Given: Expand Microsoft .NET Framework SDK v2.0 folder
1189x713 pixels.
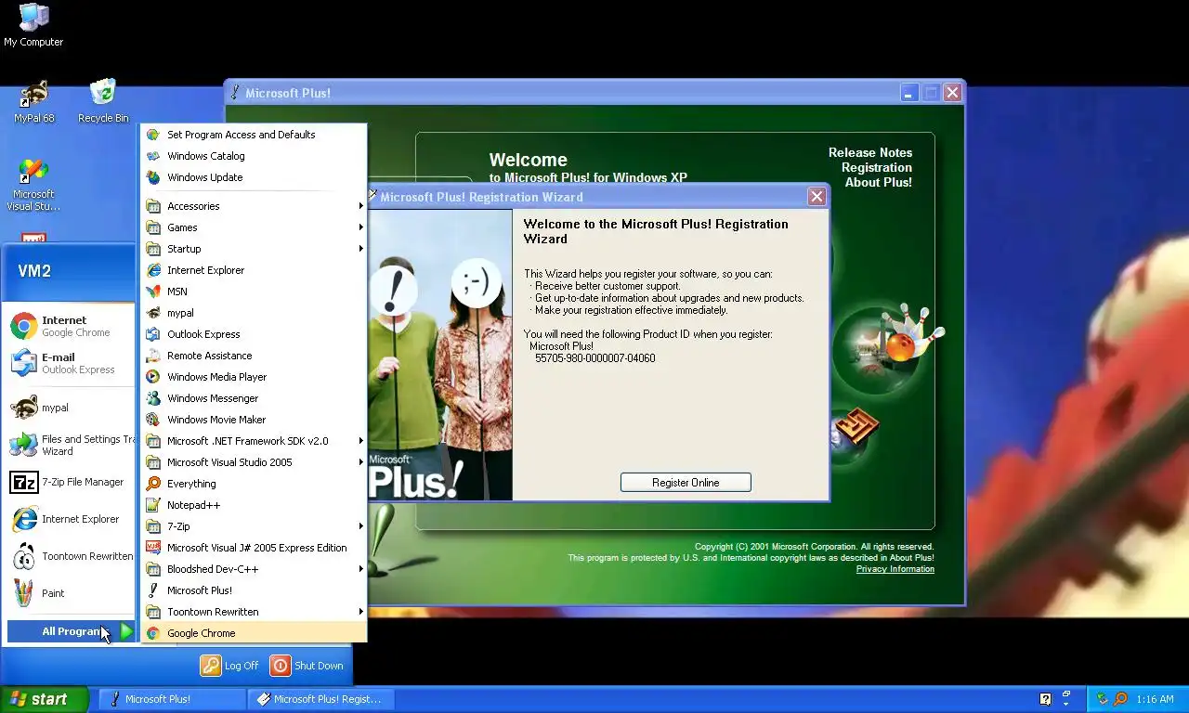Looking at the screenshot, I should click(255, 441).
